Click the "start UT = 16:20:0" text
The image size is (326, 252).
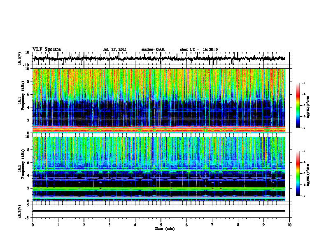coord(199,49)
